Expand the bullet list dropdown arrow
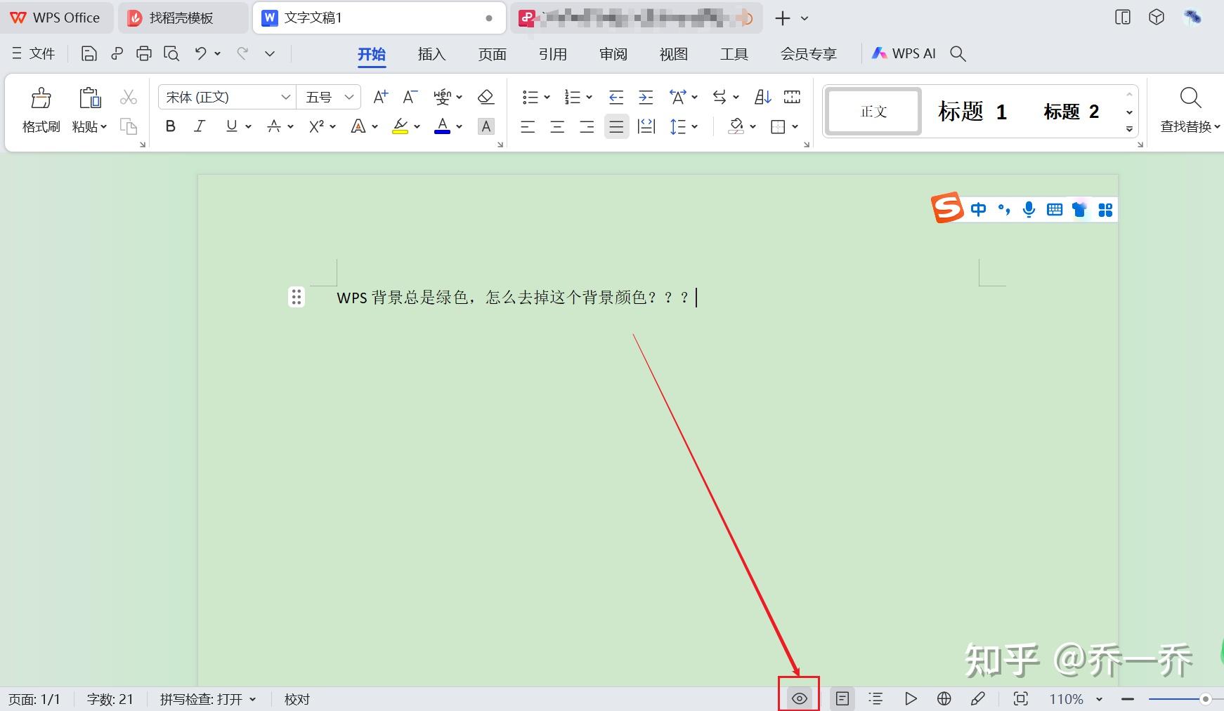Viewport: 1224px width, 711px height. (547, 97)
